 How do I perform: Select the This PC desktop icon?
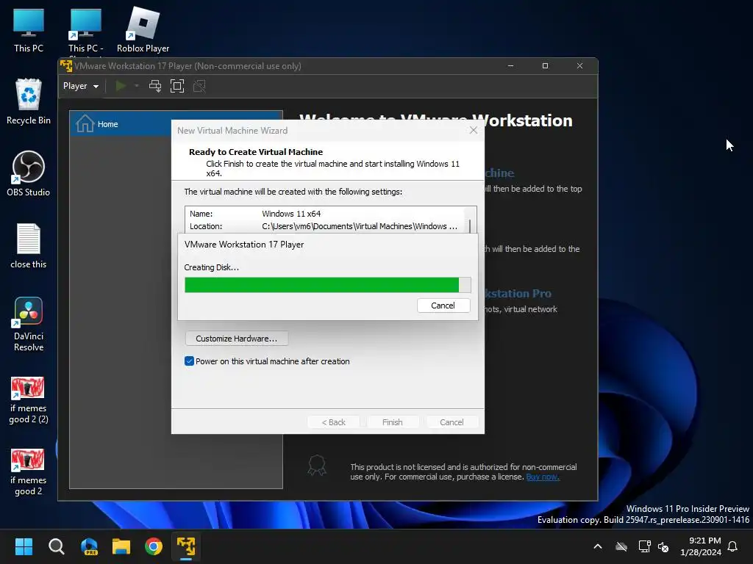(29, 31)
